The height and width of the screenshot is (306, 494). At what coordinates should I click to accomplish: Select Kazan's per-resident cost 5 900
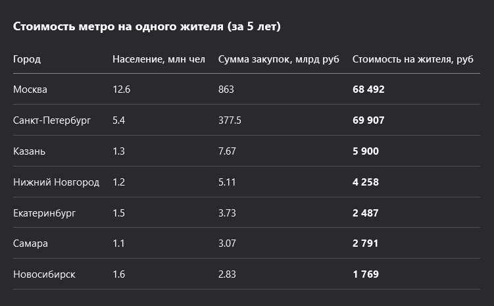tap(366, 151)
